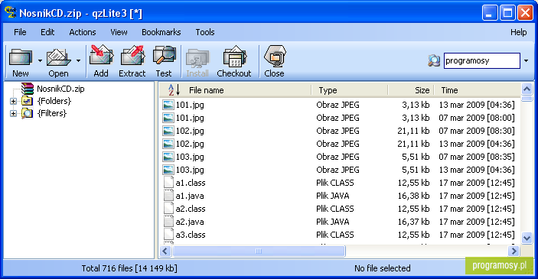
Task: Click the horizontal scrollbar right arrow
Action: pyautogui.click(x=514, y=251)
